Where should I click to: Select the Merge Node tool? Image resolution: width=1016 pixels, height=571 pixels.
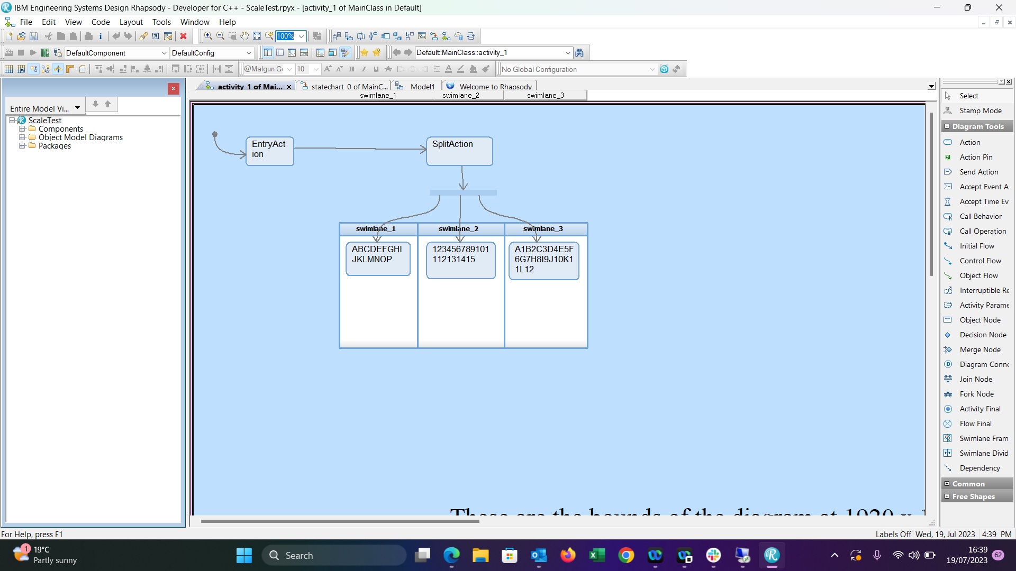(979, 349)
